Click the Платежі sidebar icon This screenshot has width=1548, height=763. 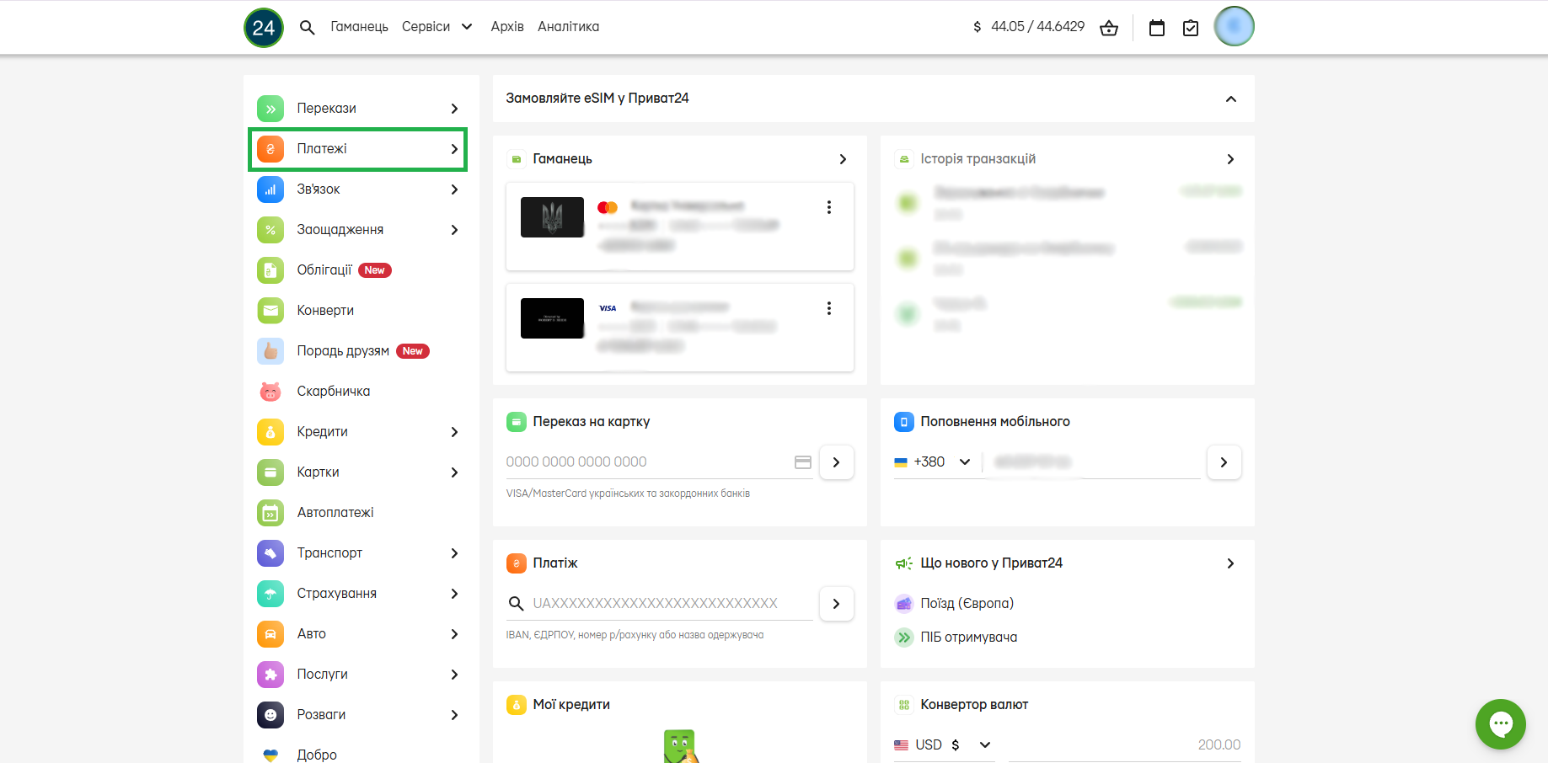[x=270, y=149]
